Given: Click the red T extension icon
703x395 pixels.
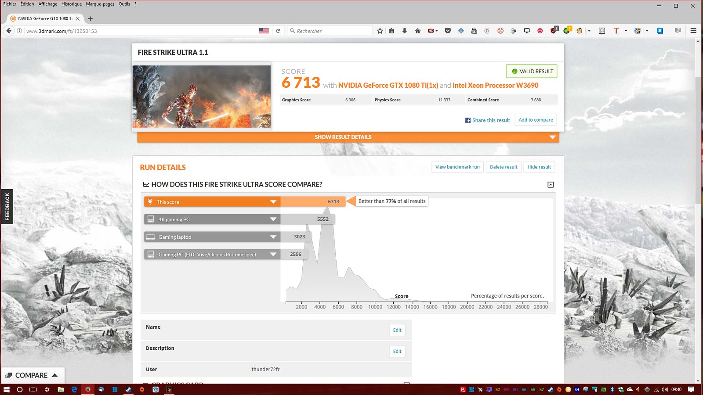Looking at the screenshot, I should (x=616, y=31).
